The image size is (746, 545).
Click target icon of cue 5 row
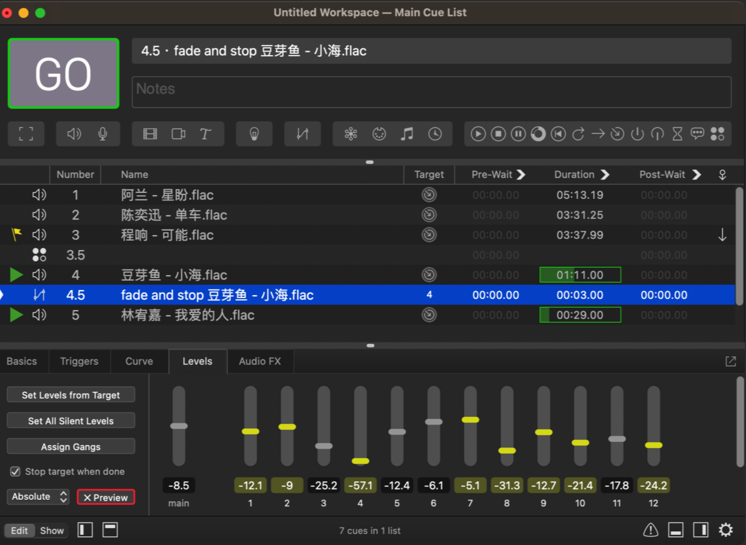pos(429,314)
